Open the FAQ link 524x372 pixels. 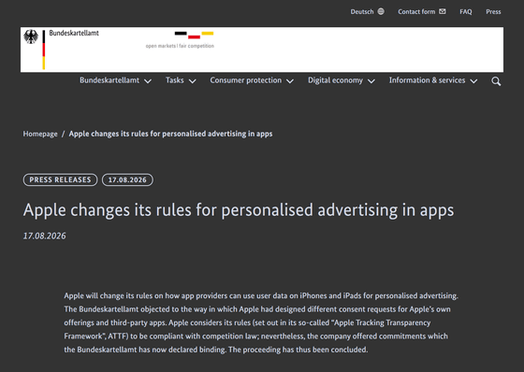click(466, 12)
